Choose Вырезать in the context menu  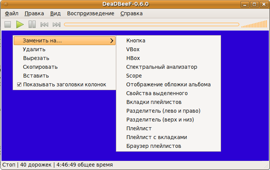64,58
